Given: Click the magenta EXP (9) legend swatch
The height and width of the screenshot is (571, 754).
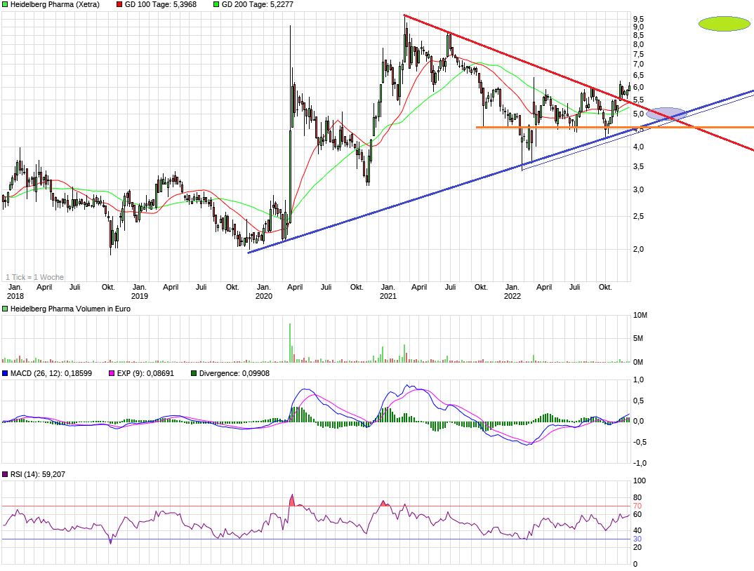Looking at the screenshot, I should [112, 373].
